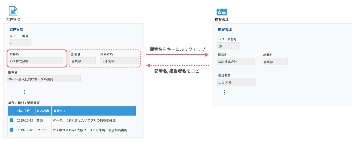358x141 pixels.
Task: Click the 顧客管理 label under the app icon
Action: 222,19
